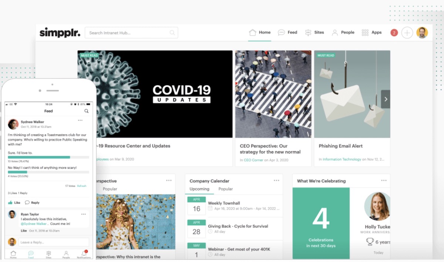Open the Feed tab in top navigation
Viewport: 444px width, 262px height.
pos(287,33)
